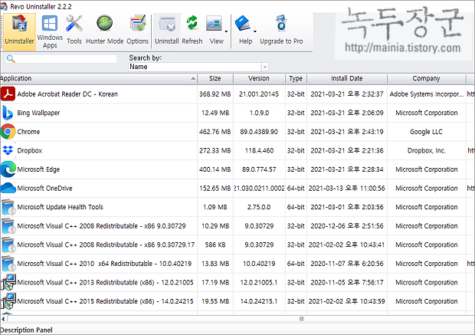Click install date 2020-11-05 cell
Image resolution: width=475 pixels, height=335 pixels.
click(347, 282)
